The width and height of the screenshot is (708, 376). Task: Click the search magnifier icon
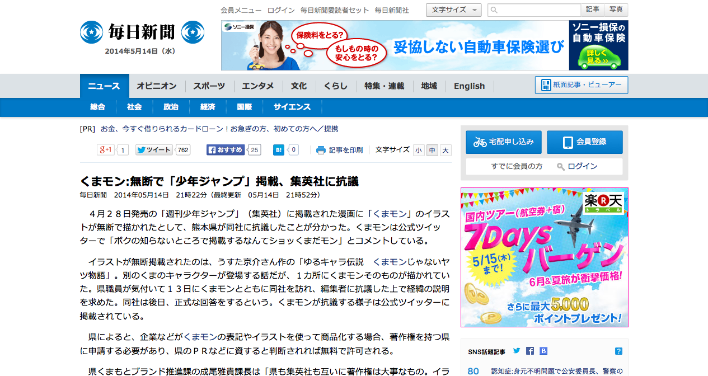[x=494, y=10]
